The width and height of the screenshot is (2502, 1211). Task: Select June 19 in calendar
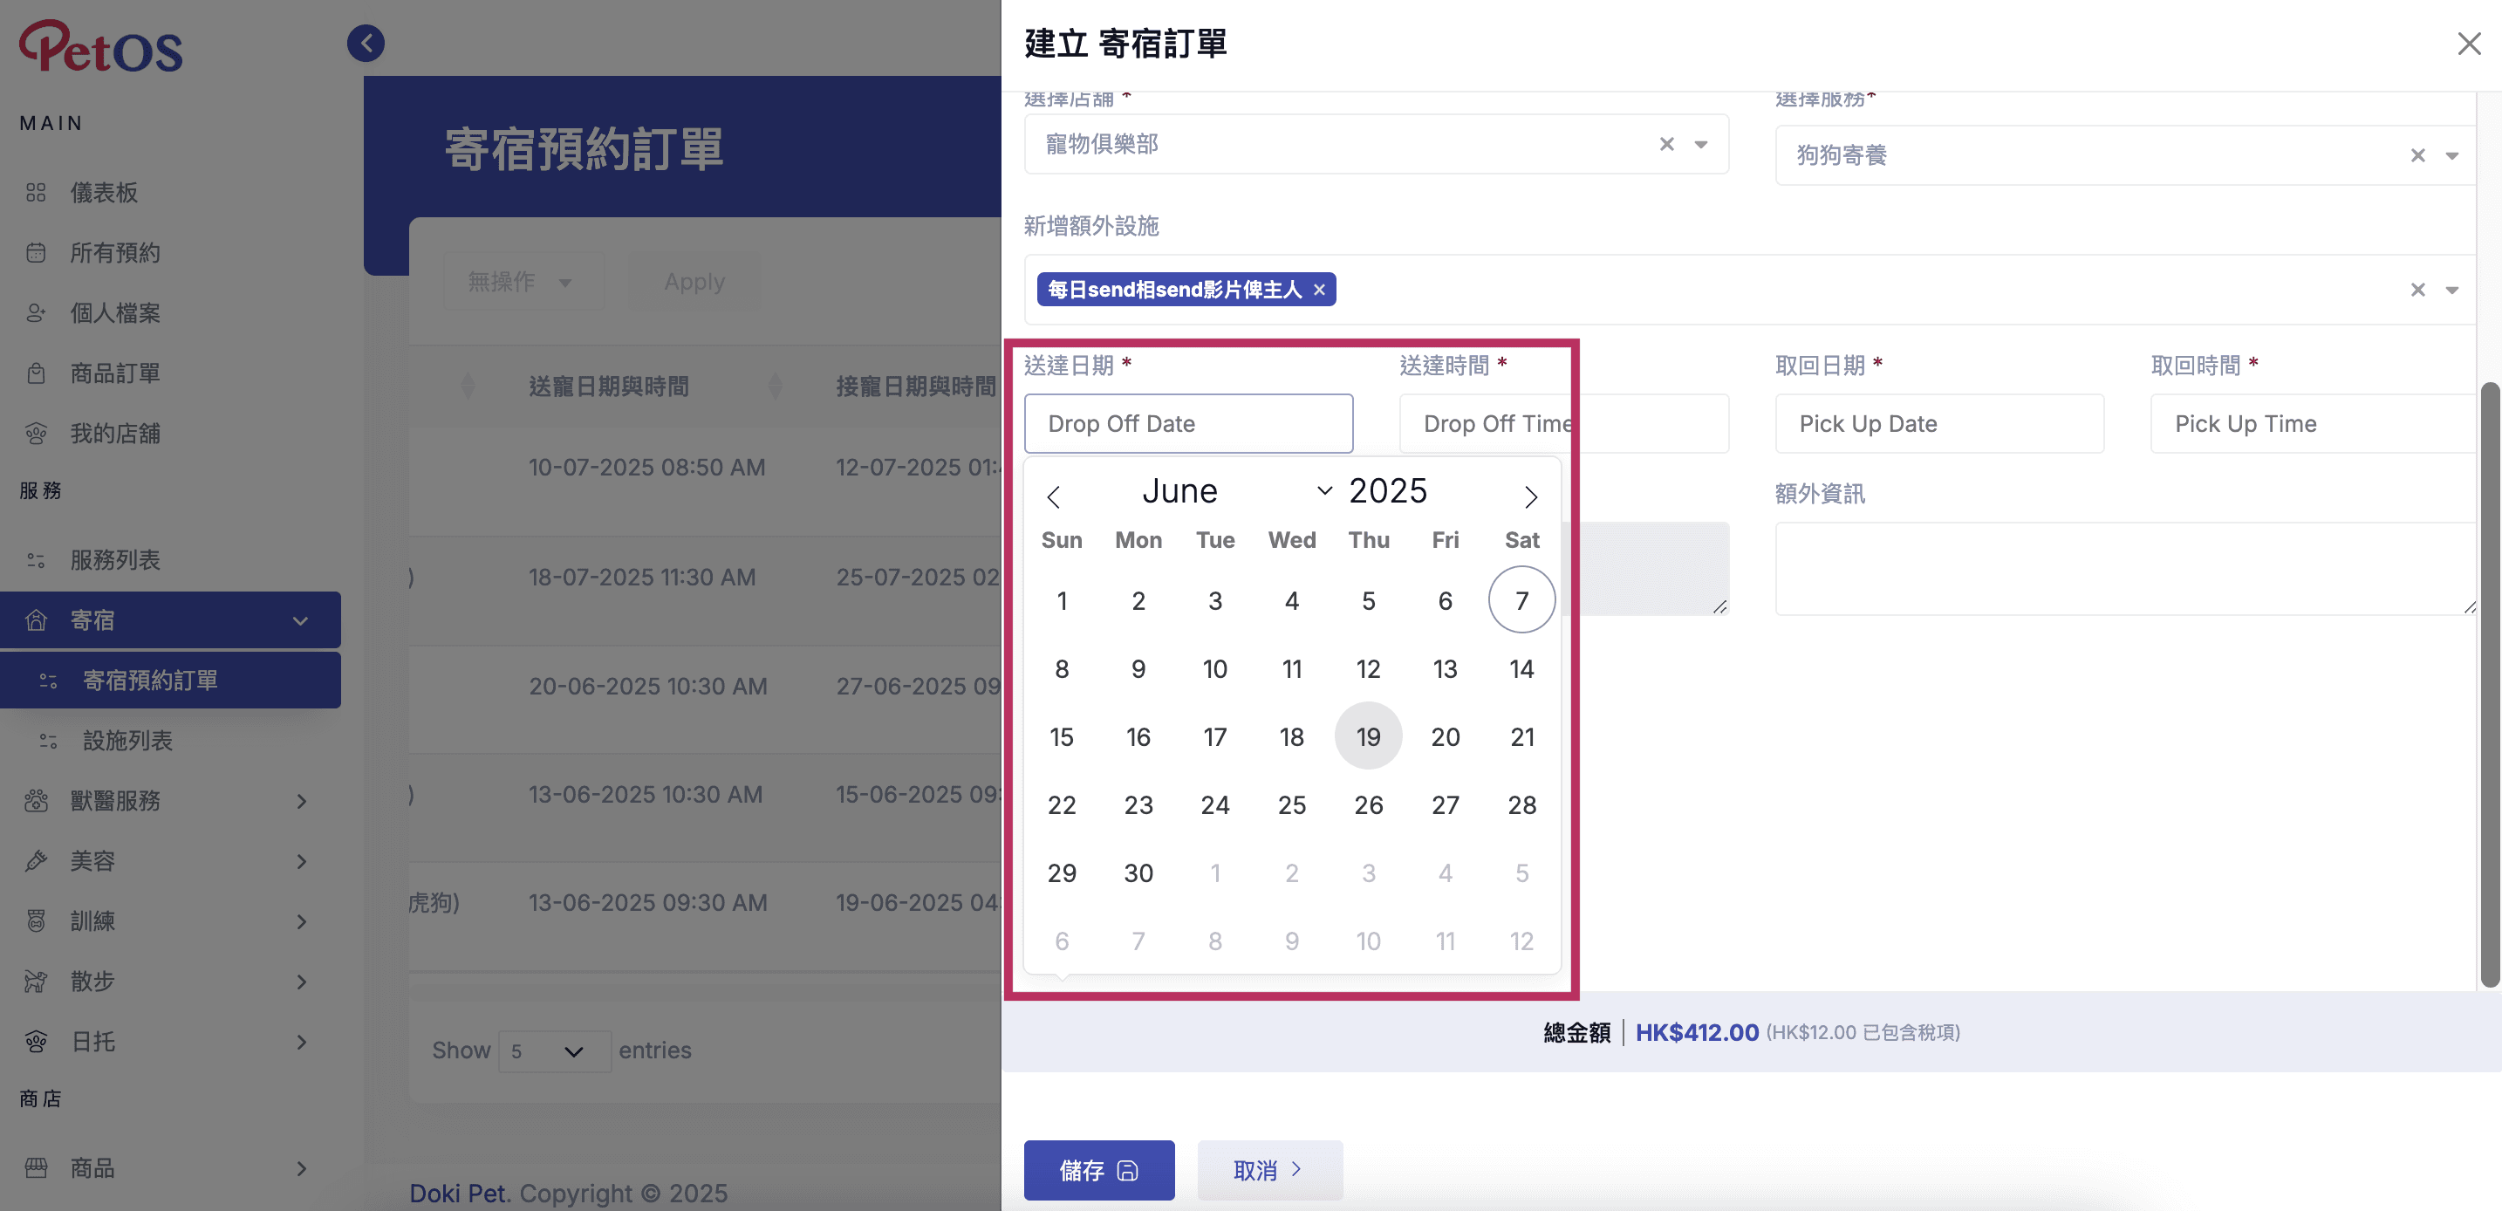[x=1368, y=736]
